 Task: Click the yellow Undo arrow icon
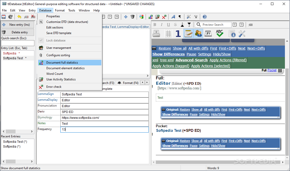[19, 17]
